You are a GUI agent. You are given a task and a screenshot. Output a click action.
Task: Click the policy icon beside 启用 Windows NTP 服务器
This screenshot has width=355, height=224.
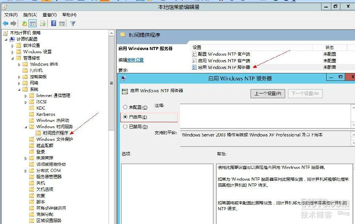click(194, 67)
